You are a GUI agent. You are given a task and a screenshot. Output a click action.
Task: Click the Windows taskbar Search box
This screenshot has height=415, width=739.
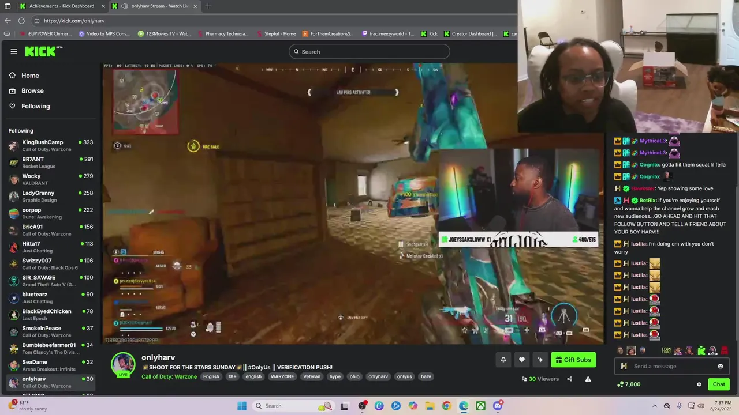pyautogui.click(x=293, y=406)
